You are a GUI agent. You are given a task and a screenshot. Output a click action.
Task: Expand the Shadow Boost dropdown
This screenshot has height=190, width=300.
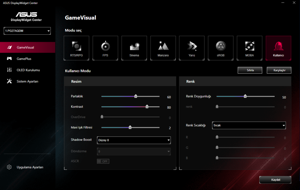[134, 140]
